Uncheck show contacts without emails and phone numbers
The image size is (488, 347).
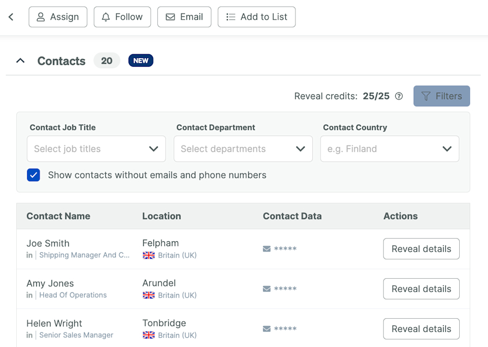[x=34, y=175]
